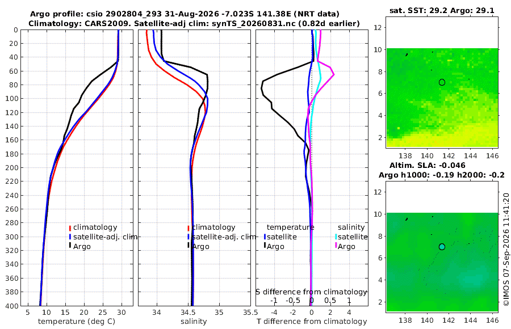Image resolution: width=511 pixels, height=329 pixels.
Task: Click red climatology legend marker in temperature plot
Action: coord(70,227)
